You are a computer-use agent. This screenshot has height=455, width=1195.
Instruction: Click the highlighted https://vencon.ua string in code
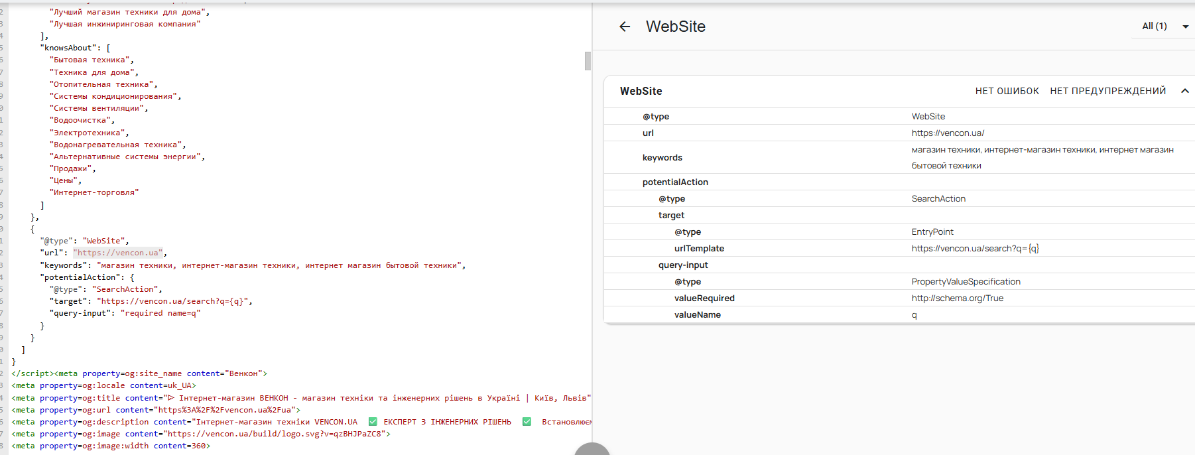click(x=118, y=253)
